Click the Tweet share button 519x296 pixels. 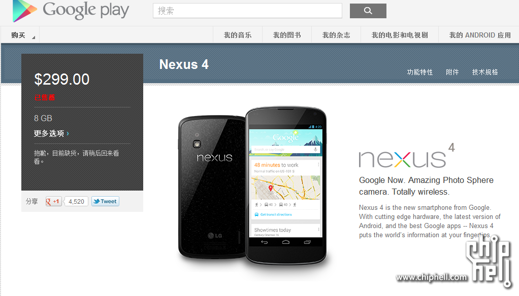[x=105, y=202]
